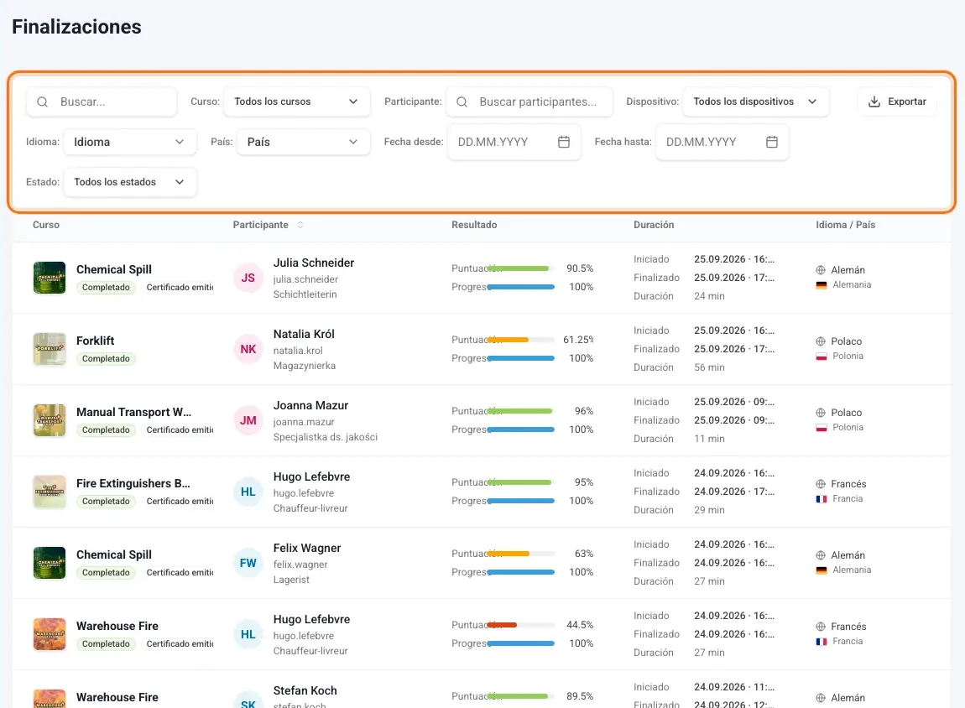Click Felix Wagner's 63% score bar
Viewport: 965px width, 708px height.
pyautogui.click(x=520, y=554)
